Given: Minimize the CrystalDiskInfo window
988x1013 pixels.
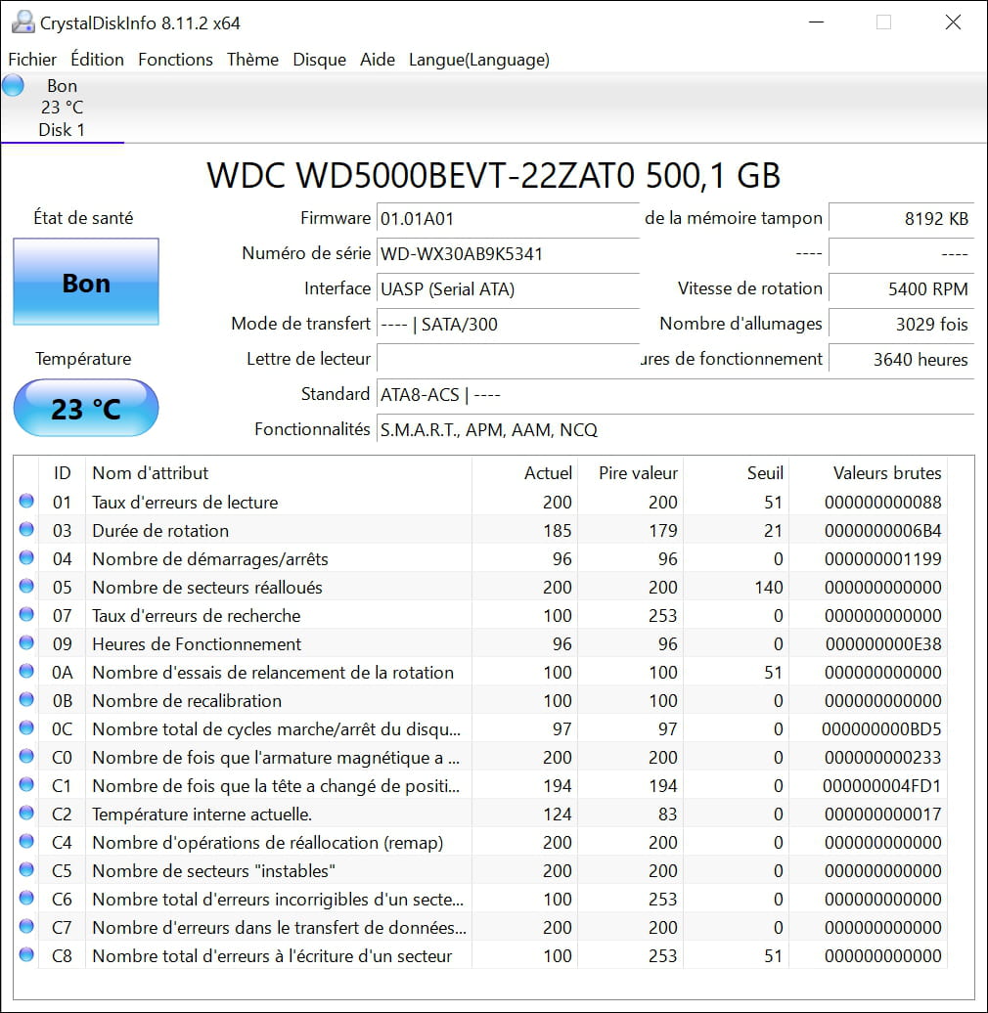Looking at the screenshot, I should [x=816, y=22].
